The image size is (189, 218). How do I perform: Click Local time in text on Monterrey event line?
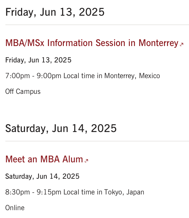click(x=83, y=76)
